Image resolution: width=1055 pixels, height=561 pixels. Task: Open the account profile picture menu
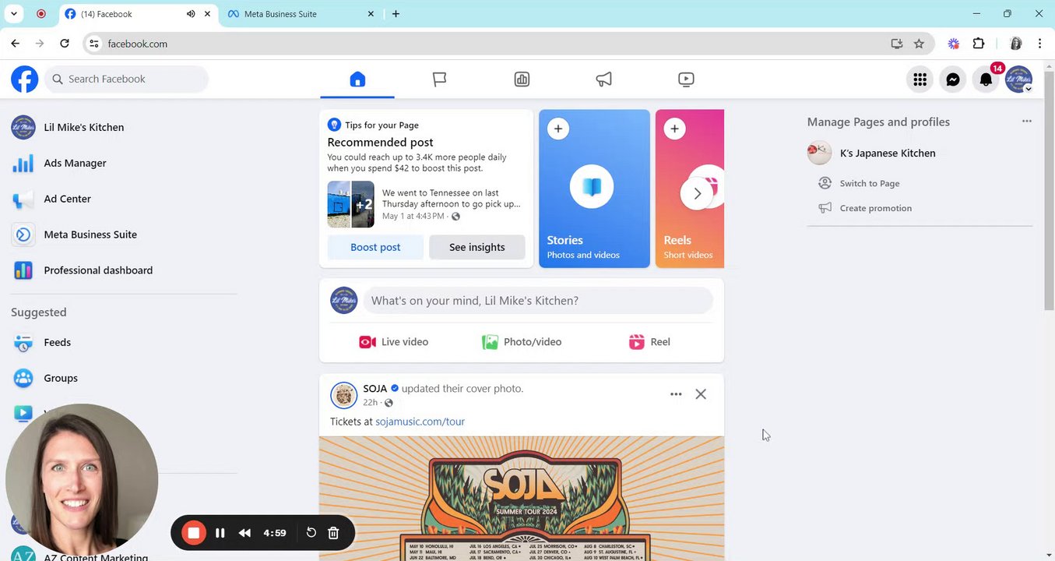click(x=1018, y=79)
